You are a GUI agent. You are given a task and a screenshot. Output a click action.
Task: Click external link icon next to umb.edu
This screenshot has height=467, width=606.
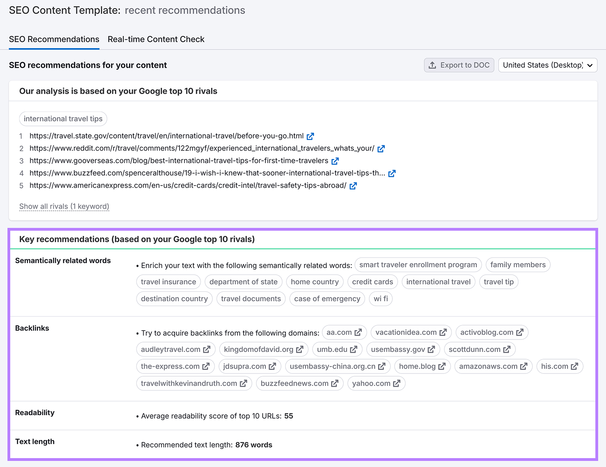coord(353,349)
